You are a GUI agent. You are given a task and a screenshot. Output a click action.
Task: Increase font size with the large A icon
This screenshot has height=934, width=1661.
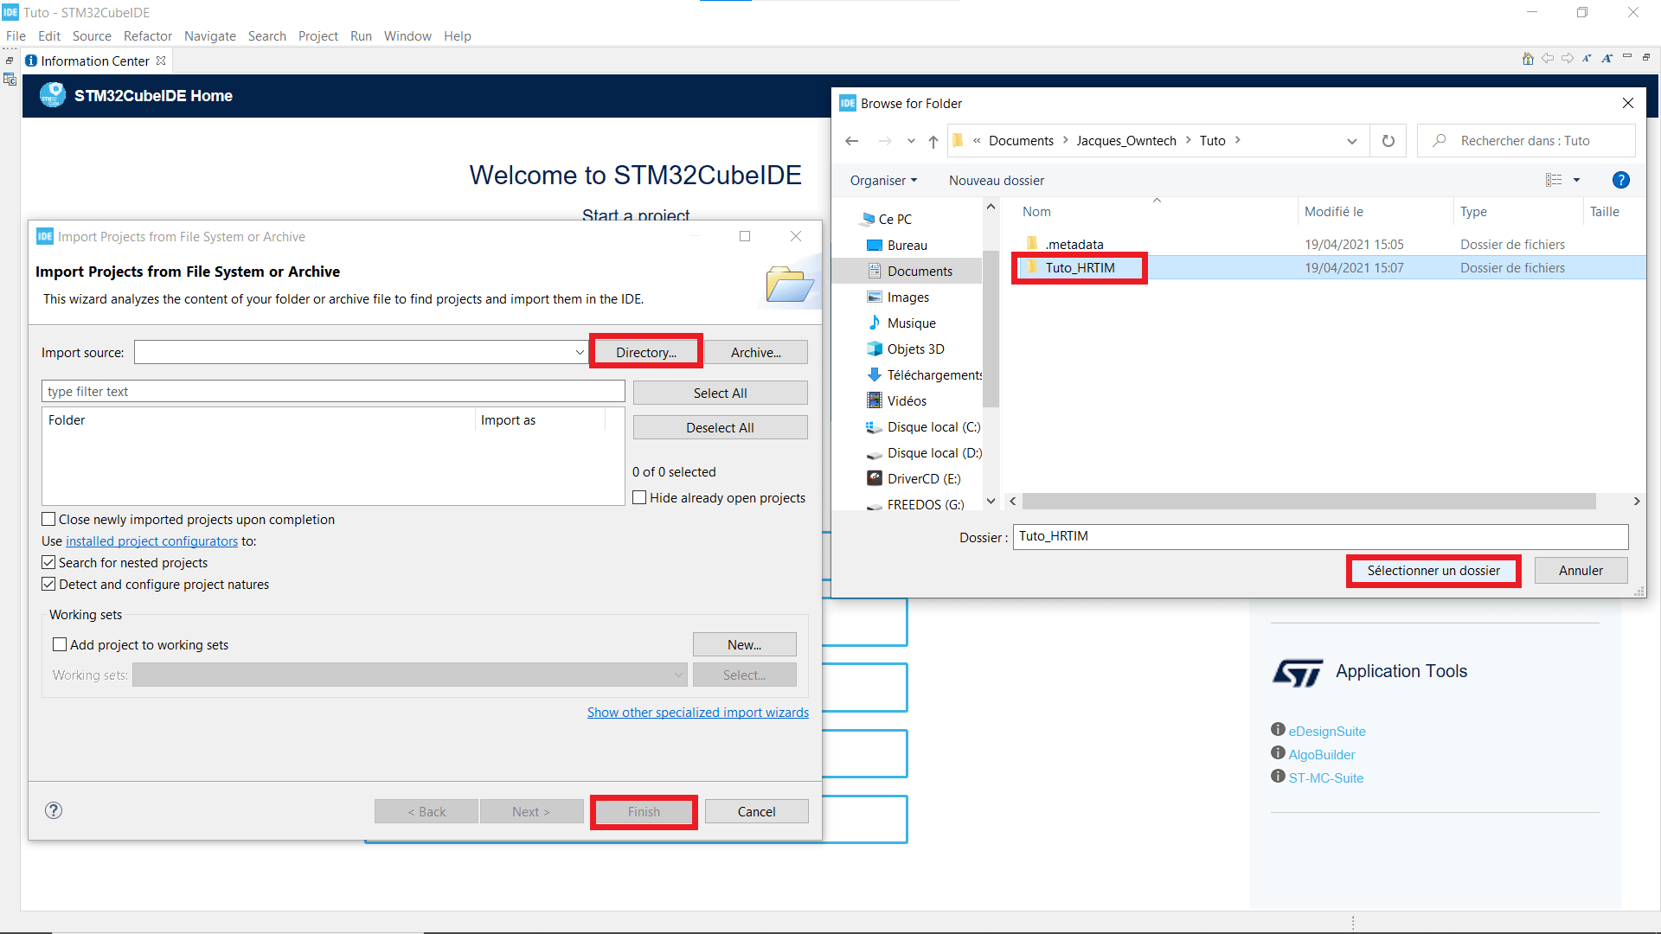pyautogui.click(x=1606, y=59)
